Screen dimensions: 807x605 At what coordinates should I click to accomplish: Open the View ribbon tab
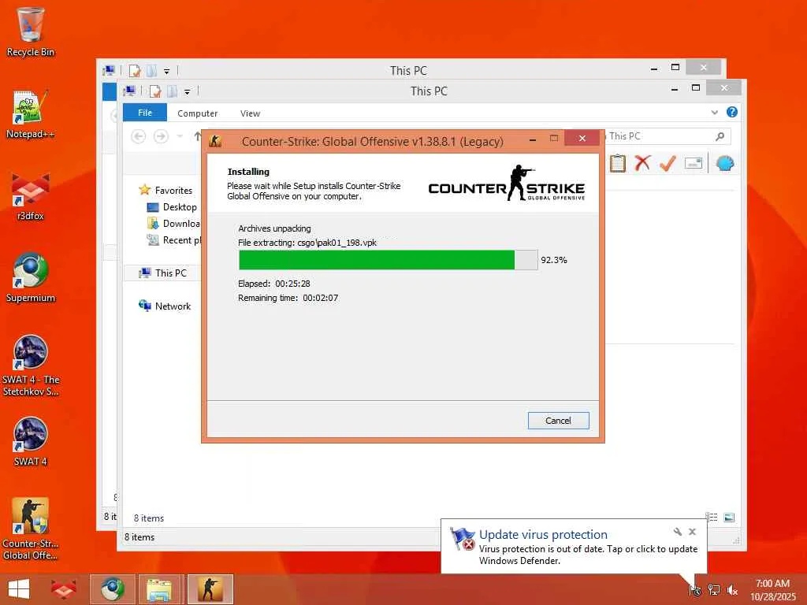pos(250,113)
